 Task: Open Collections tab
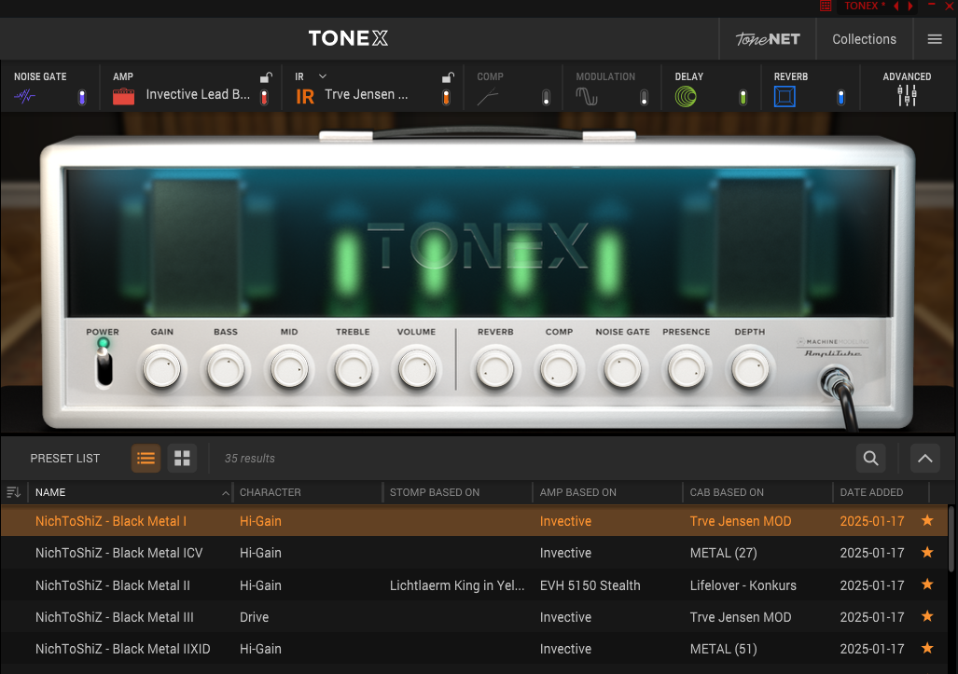[x=864, y=39]
